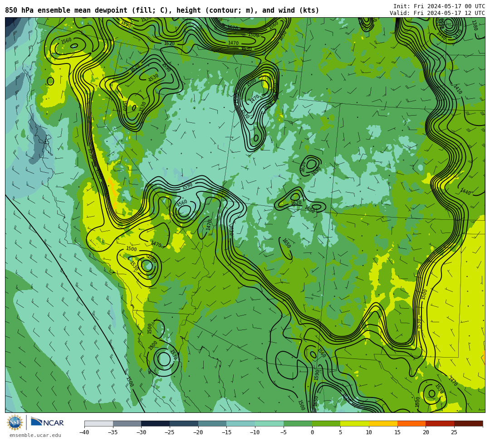Screen dimensions: 490x441
Task: Click the amber 10 to 15 colorbar swatch
Action: pos(383,423)
